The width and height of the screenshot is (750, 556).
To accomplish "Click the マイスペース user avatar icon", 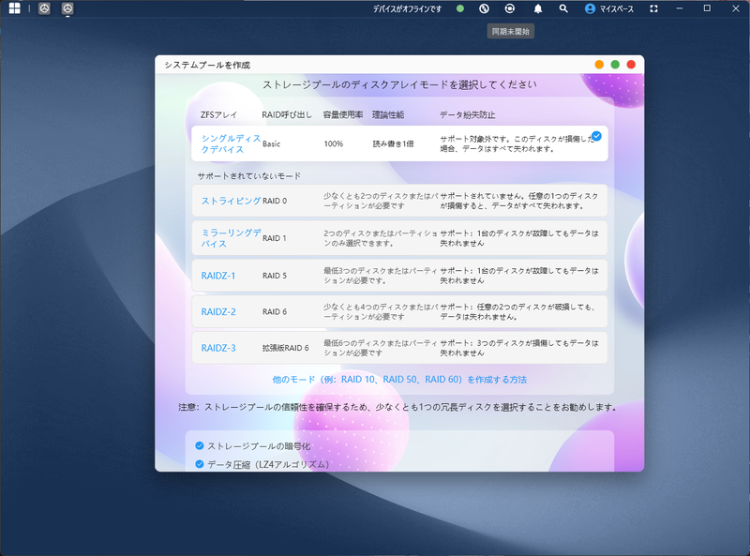I will 590,8.
